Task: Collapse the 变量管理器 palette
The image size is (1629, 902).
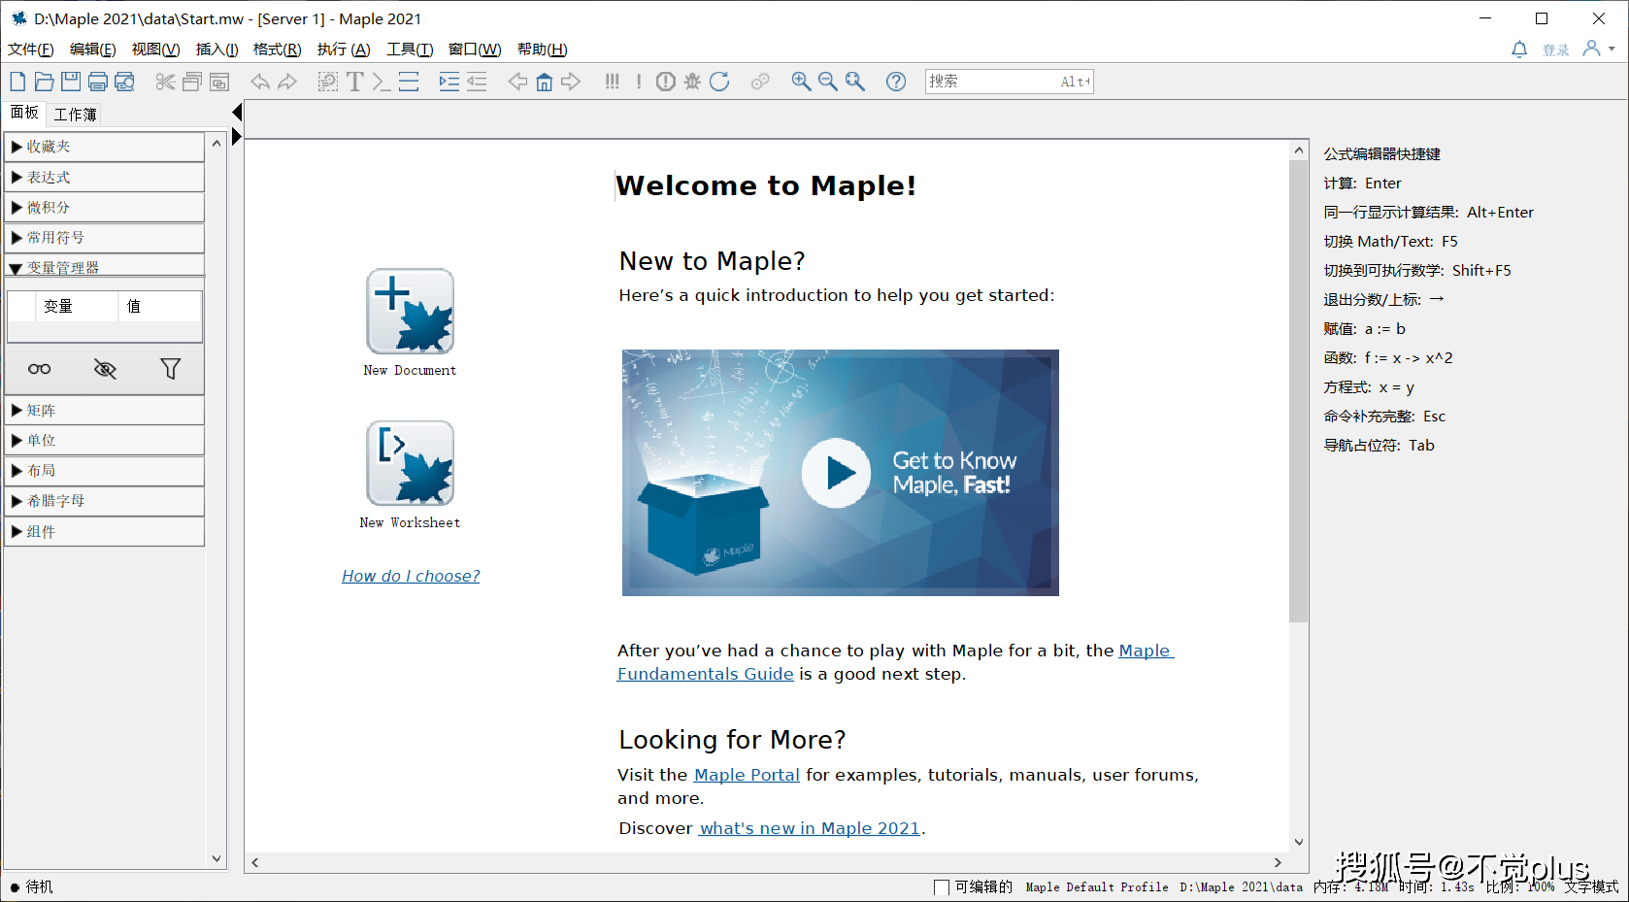Action: click(104, 266)
